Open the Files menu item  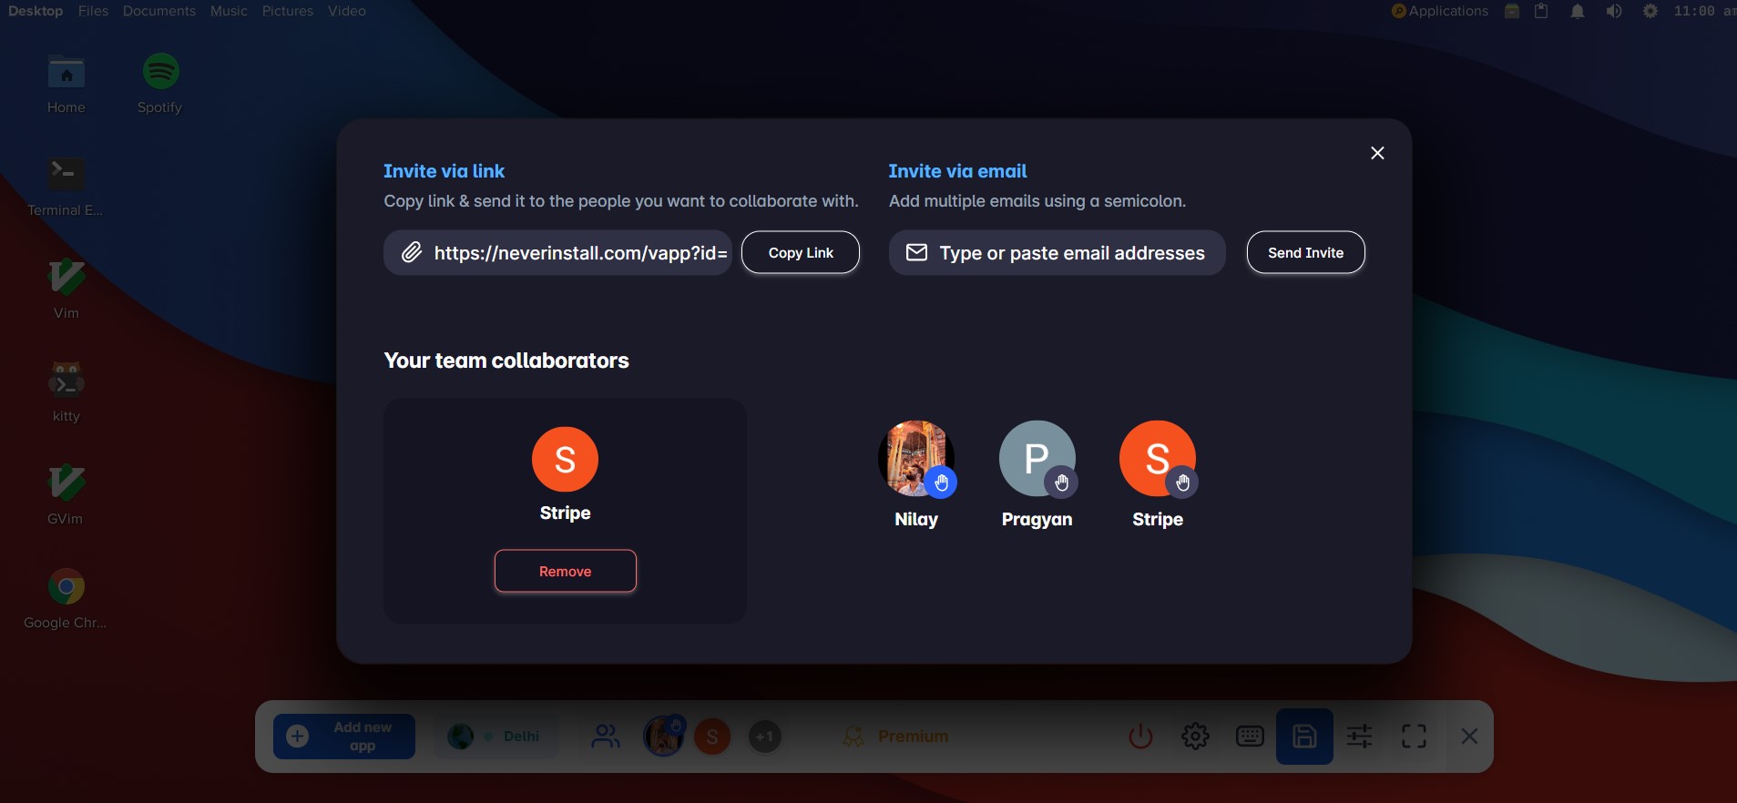pyautogui.click(x=93, y=11)
